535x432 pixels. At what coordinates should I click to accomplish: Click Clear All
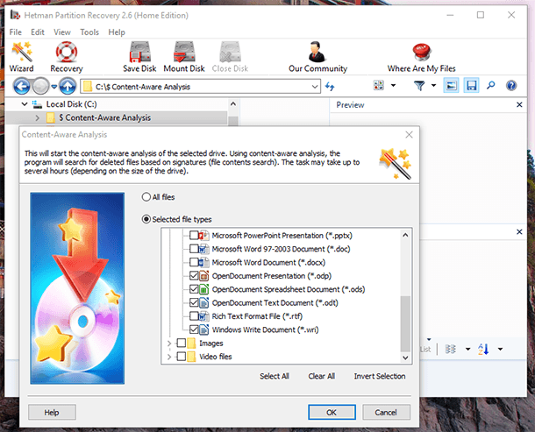(321, 376)
